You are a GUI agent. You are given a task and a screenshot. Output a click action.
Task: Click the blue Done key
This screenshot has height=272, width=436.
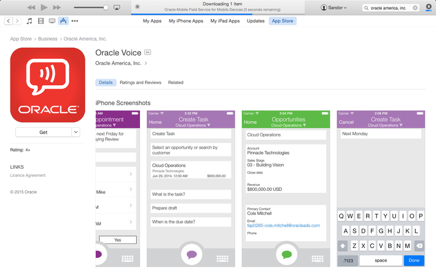pyautogui.click(x=414, y=260)
